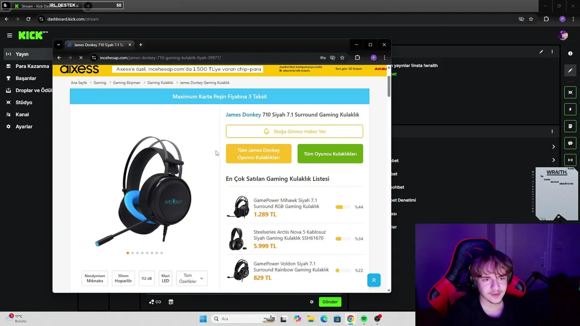
Task: Click the chat bubble icon on right rail
Action: point(570,143)
